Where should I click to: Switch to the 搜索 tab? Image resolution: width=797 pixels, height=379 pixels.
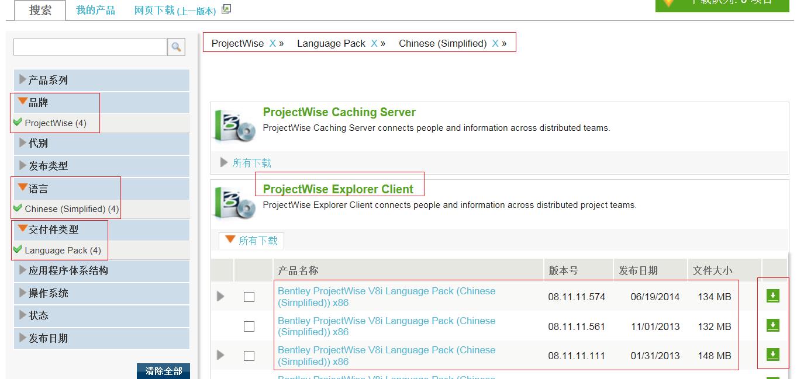40,10
